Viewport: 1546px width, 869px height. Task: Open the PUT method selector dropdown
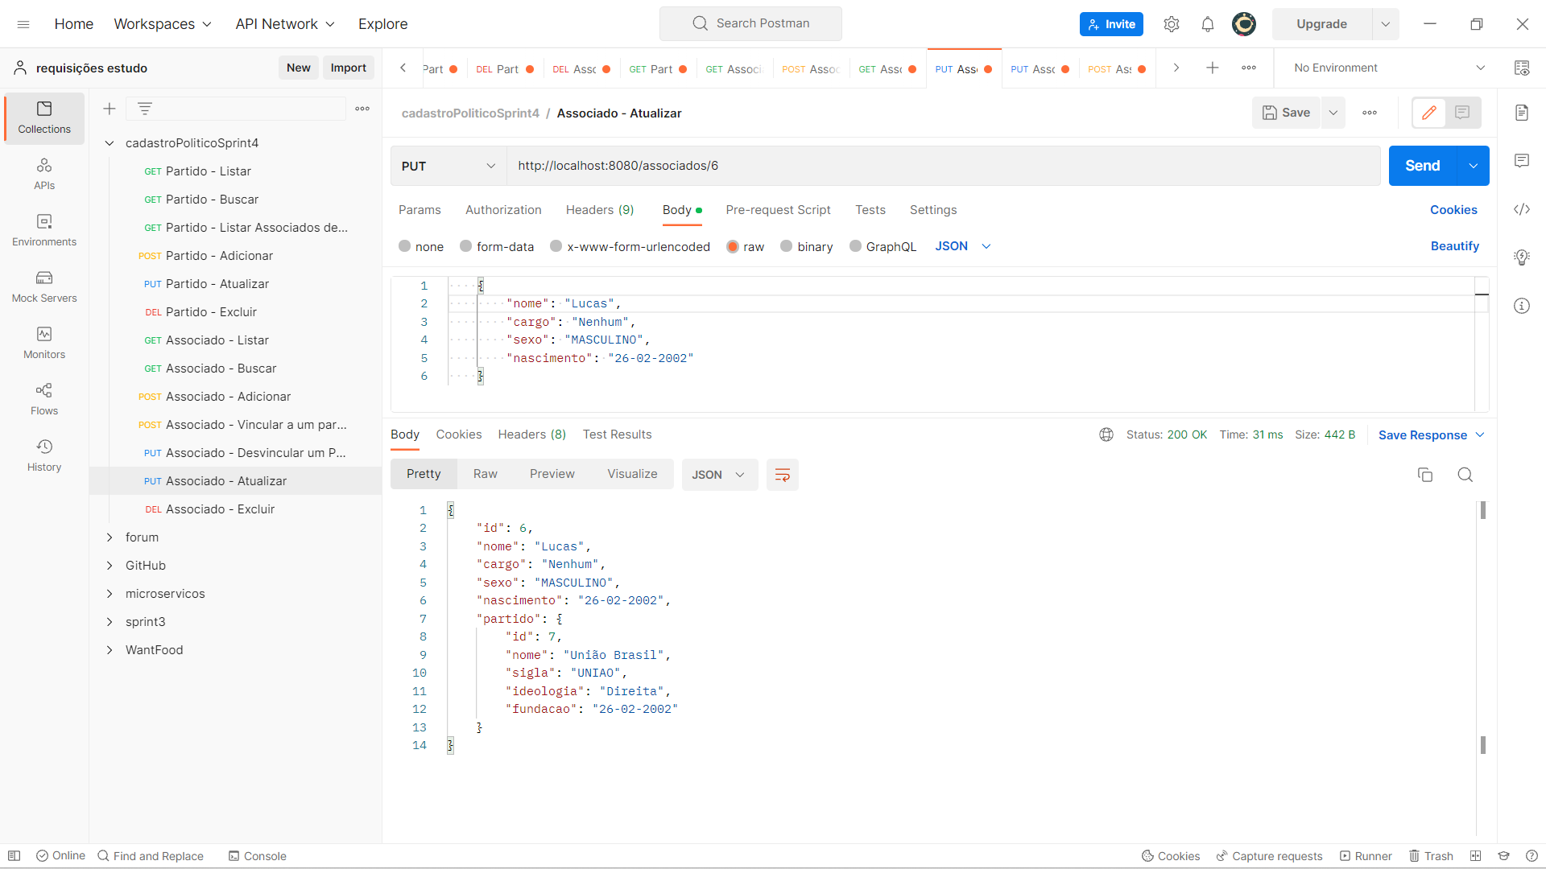point(448,166)
